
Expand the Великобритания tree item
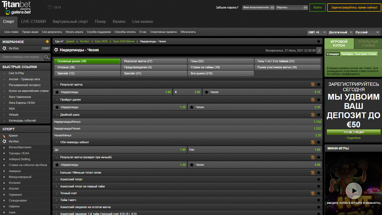[4, 147]
